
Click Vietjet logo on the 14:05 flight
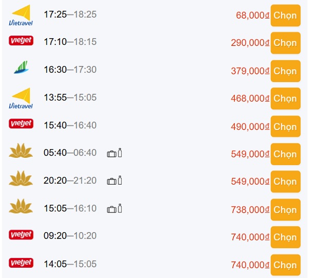coord(21,263)
